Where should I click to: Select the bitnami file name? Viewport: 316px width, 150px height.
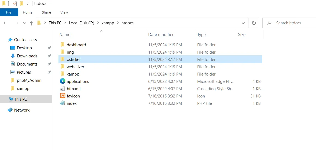click(x=74, y=89)
